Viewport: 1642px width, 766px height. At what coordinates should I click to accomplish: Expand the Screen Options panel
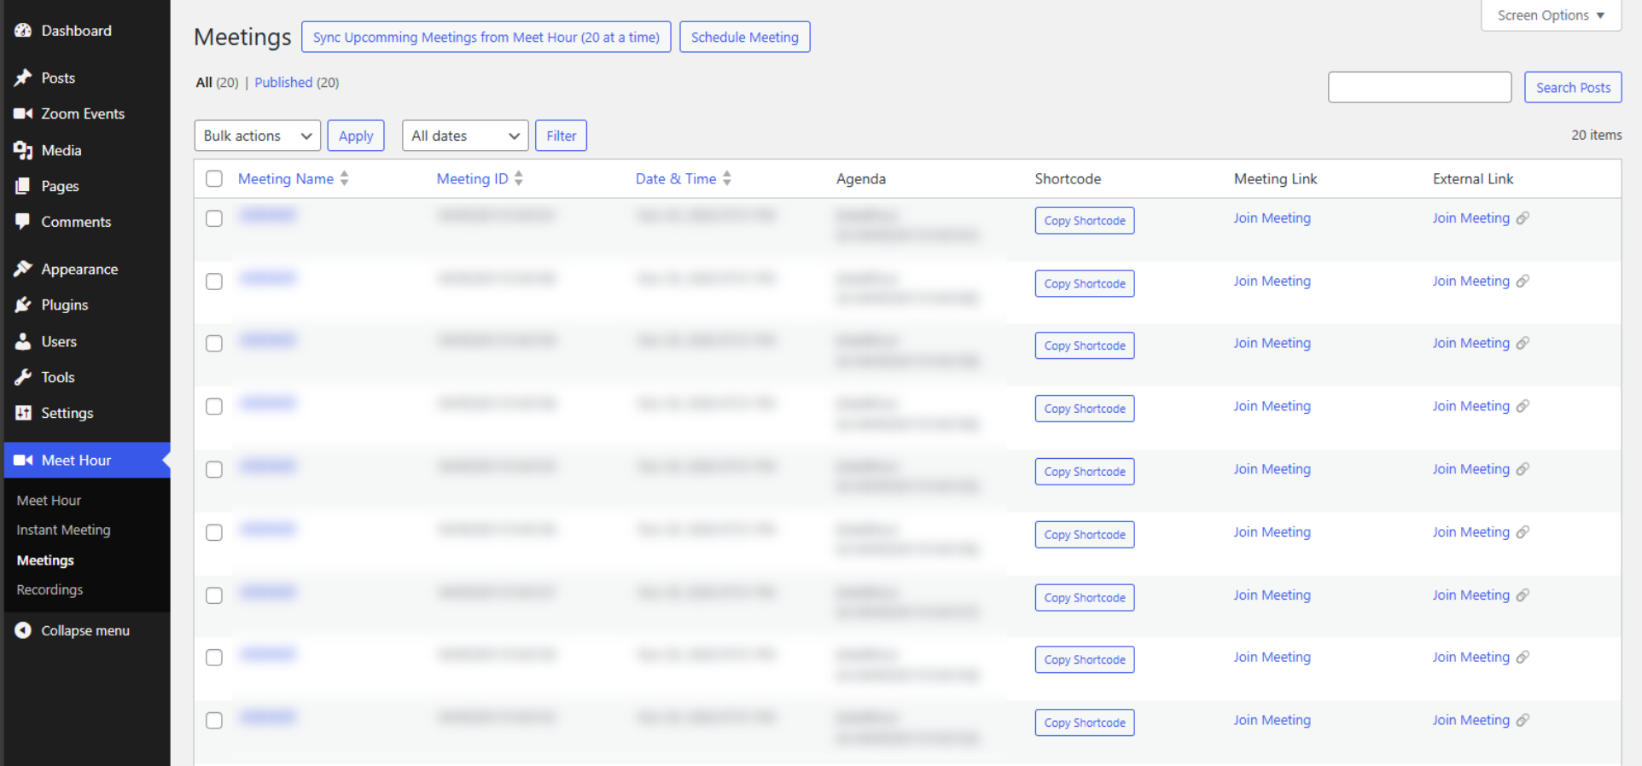tap(1551, 15)
